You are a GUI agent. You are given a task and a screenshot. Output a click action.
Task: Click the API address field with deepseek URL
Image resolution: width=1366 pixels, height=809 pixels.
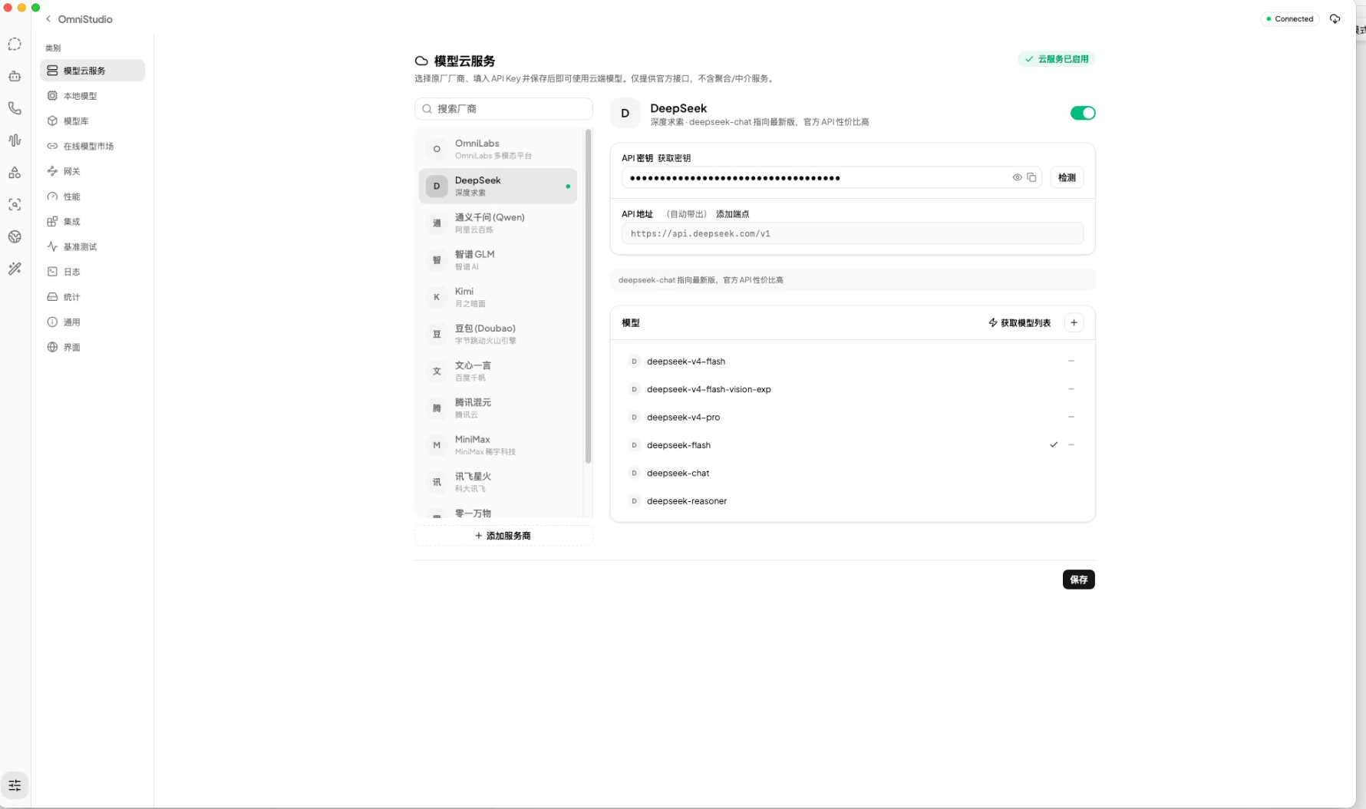coord(852,233)
